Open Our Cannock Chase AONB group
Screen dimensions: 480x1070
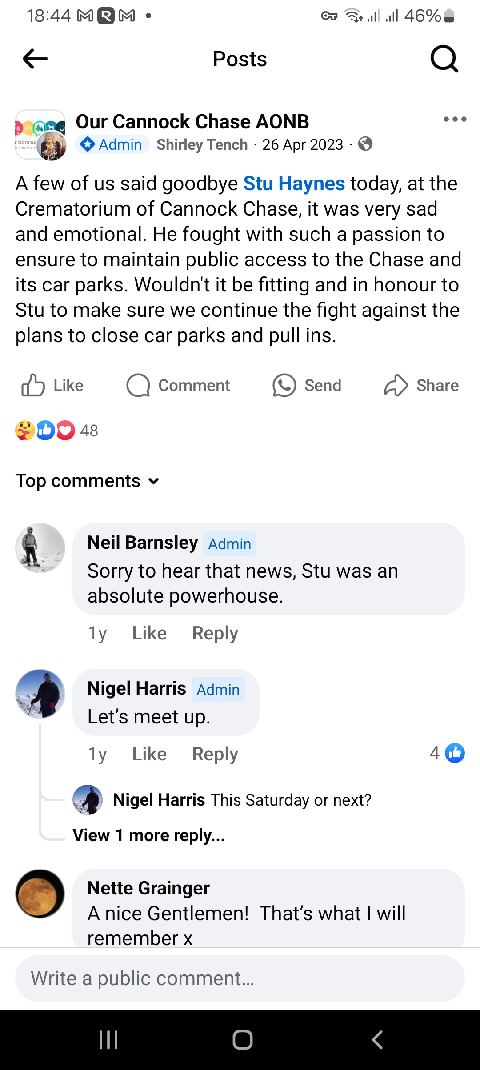pos(192,121)
